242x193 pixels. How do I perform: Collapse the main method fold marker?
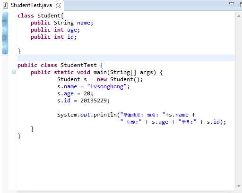click(14, 72)
